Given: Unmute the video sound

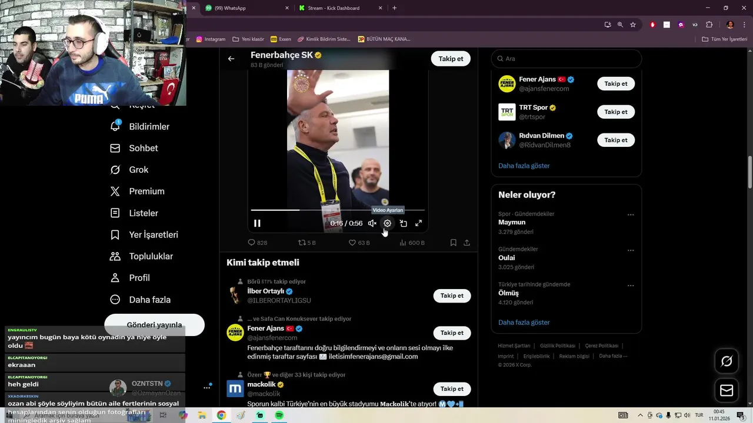Looking at the screenshot, I should point(372,223).
